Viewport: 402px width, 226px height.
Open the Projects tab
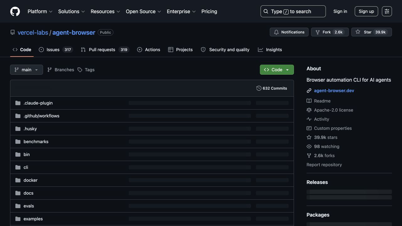180,50
